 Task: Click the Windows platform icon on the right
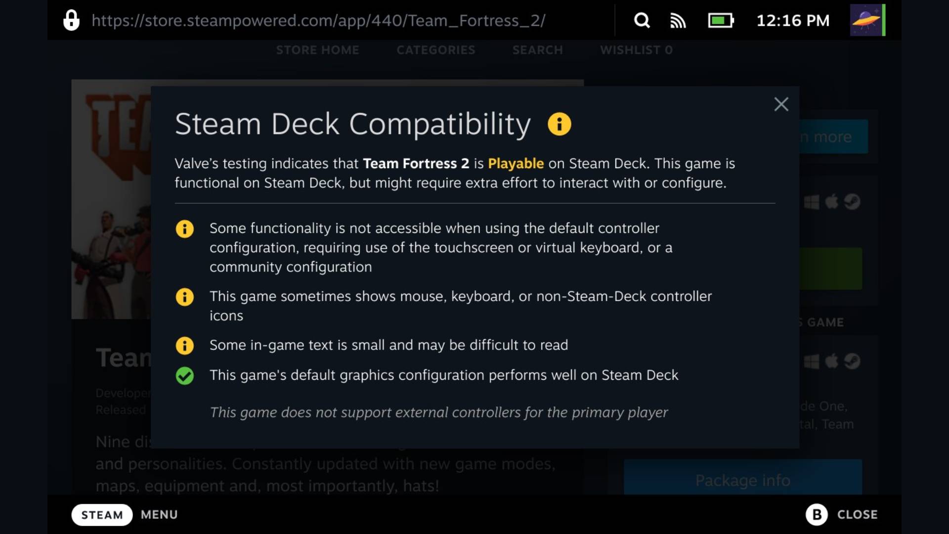click(x=812, y=202)
